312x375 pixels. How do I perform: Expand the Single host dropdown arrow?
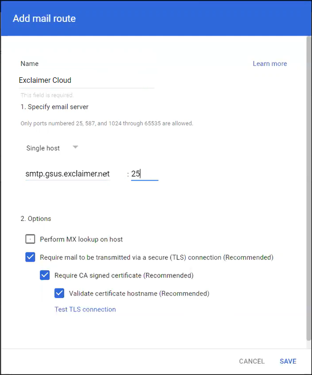point(75,147)
